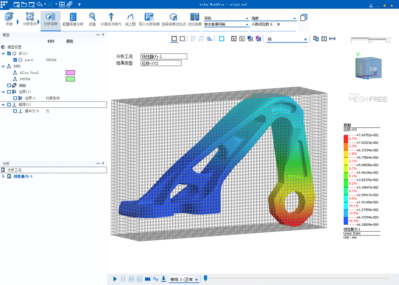Click the clipping plane icon
Screen dimensions: 399x285
pyautogui.click(x=316, y=39)
